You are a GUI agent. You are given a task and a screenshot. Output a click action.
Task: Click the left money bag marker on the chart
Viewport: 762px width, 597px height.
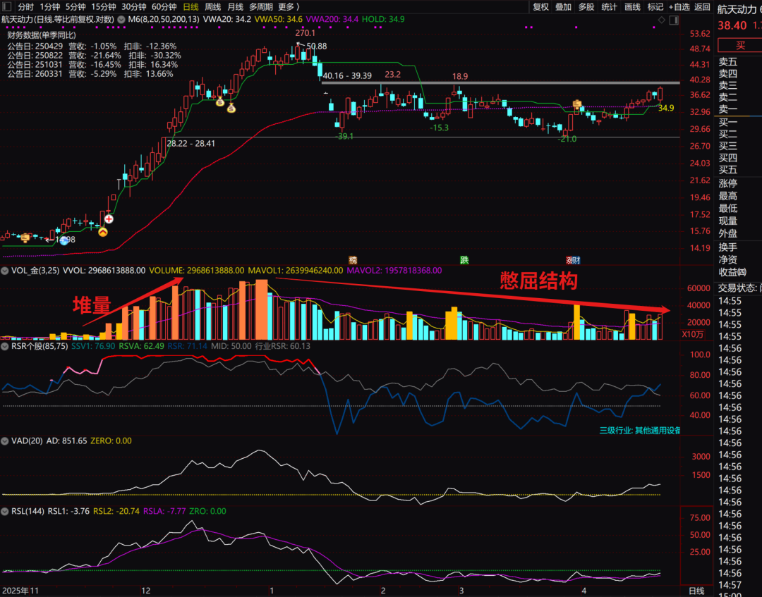[220, 102]
